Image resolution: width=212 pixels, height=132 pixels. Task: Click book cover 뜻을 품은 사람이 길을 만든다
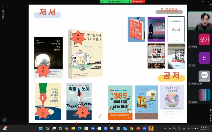click(172, 102)
